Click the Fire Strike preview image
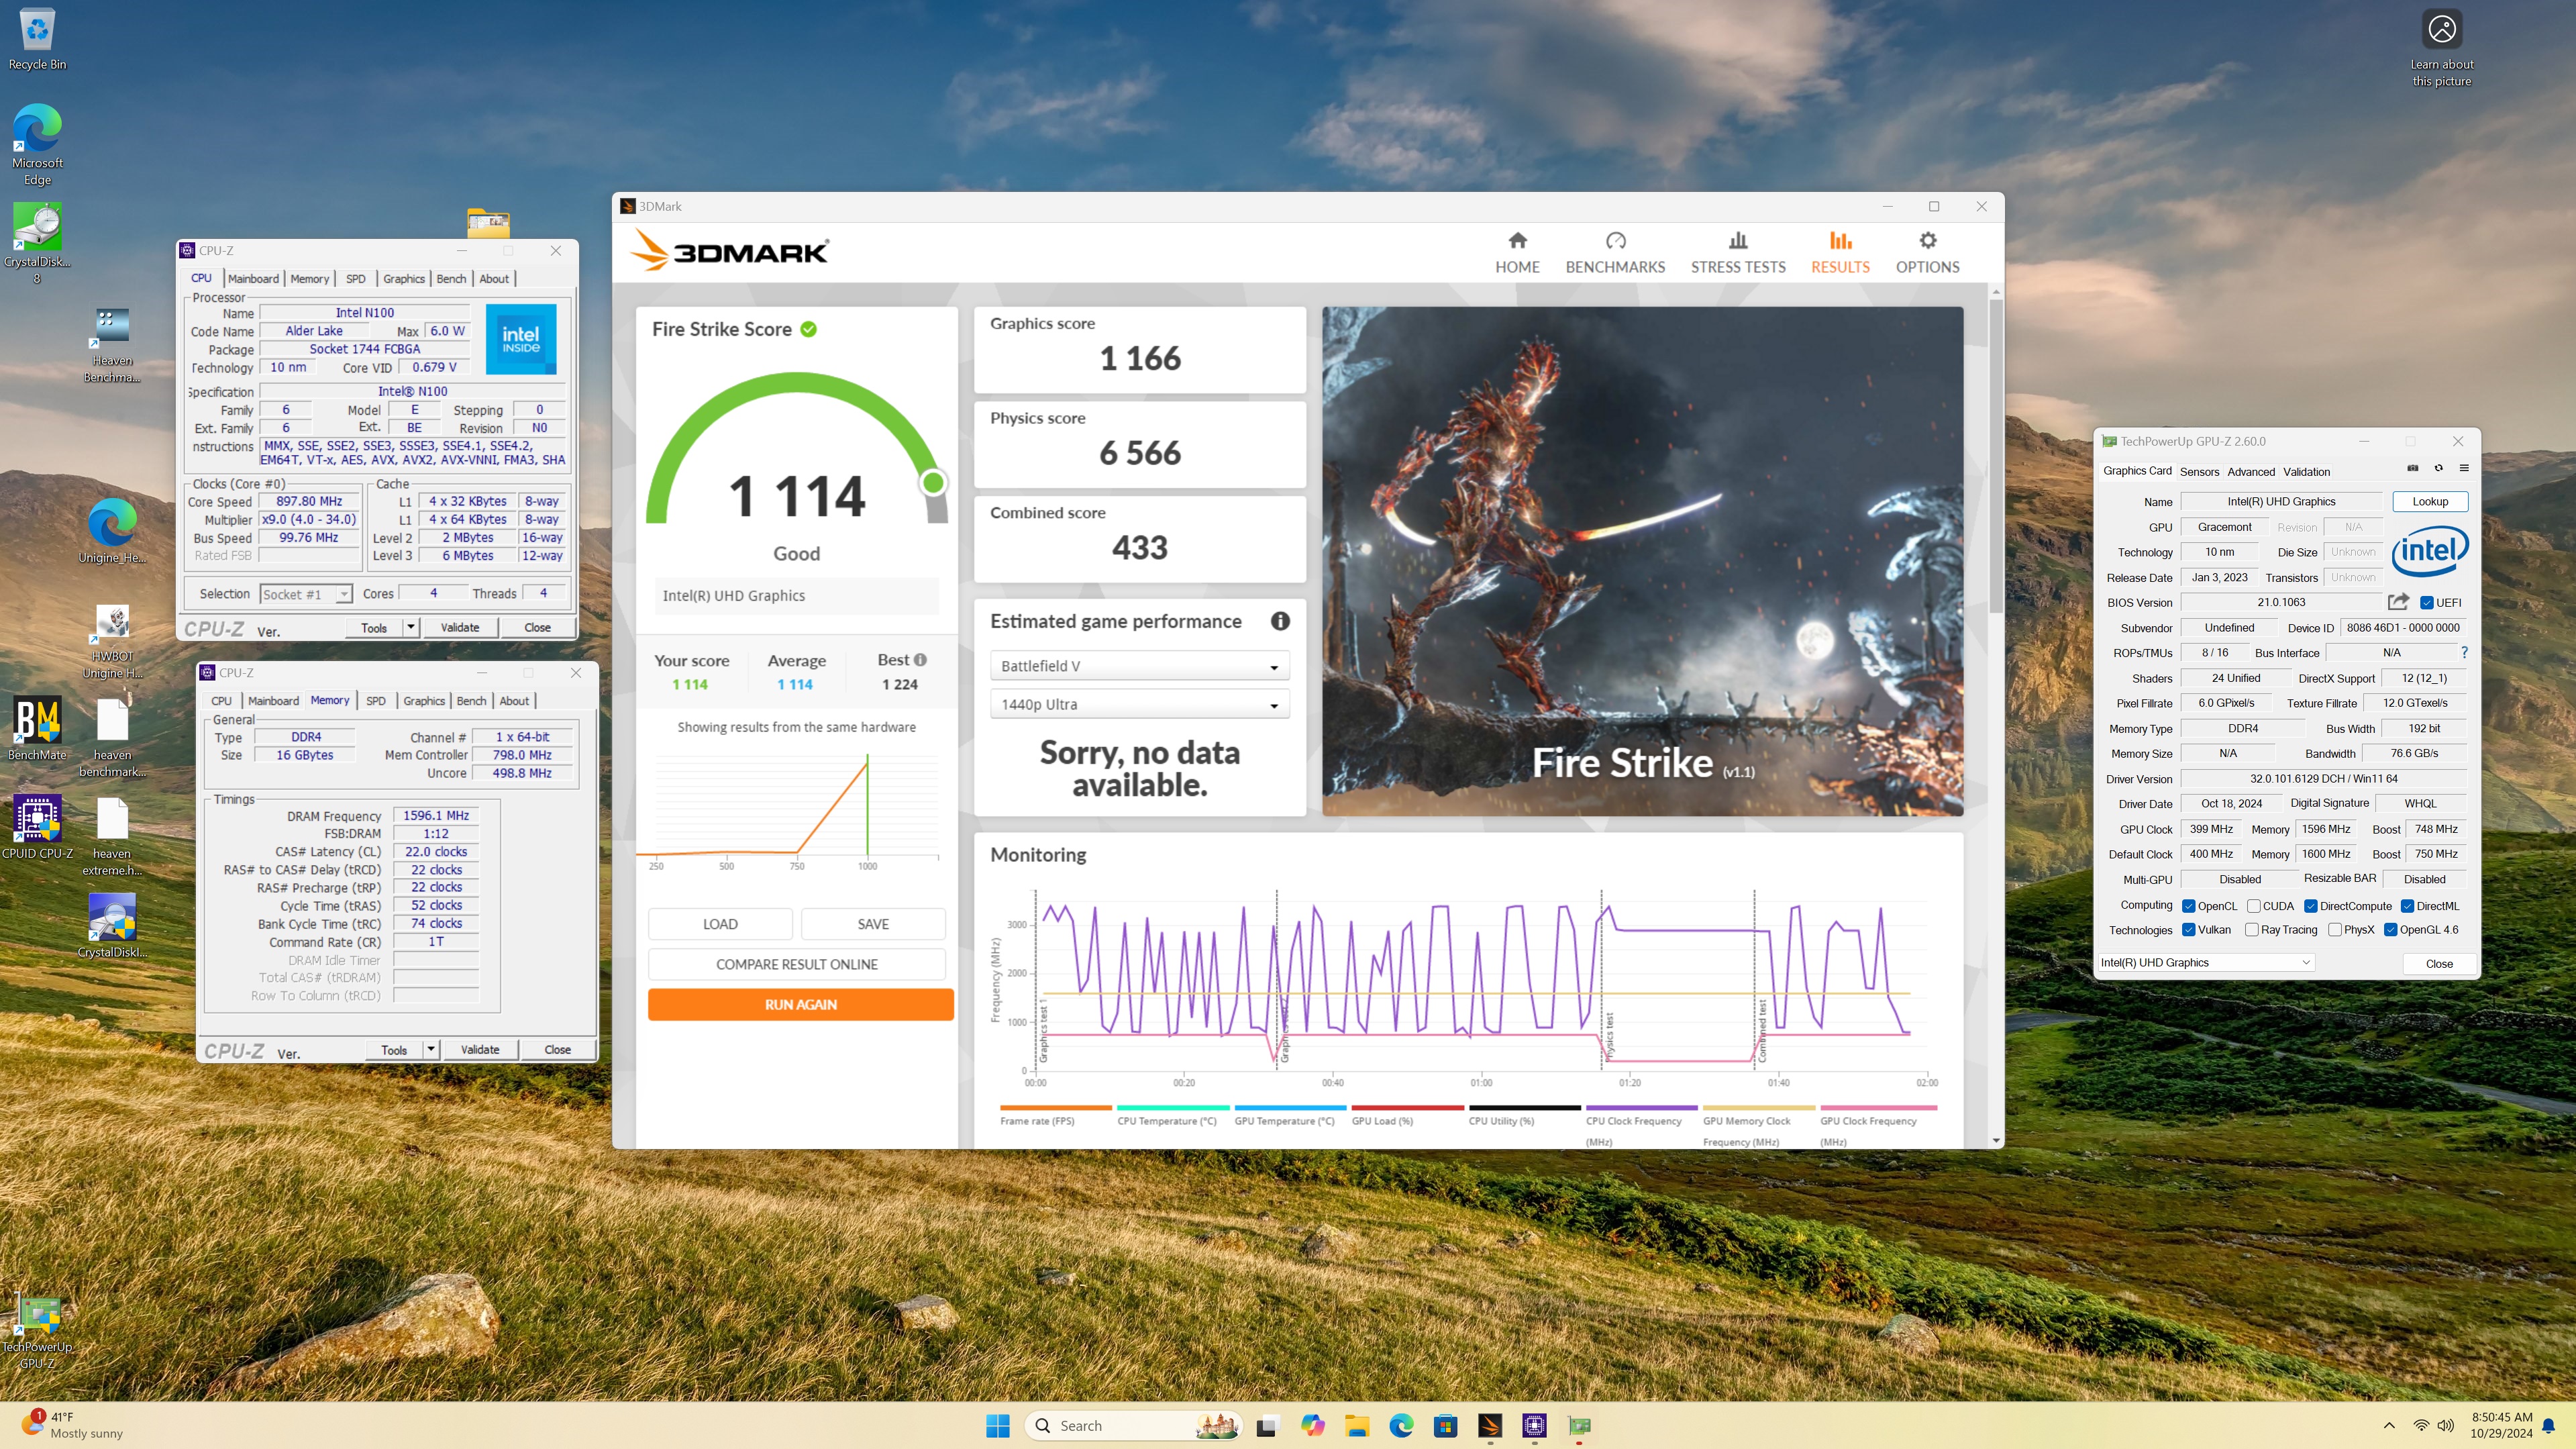 coord(1642,561)
